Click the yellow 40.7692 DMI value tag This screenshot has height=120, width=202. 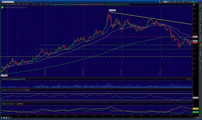click(x=195, y=109)
